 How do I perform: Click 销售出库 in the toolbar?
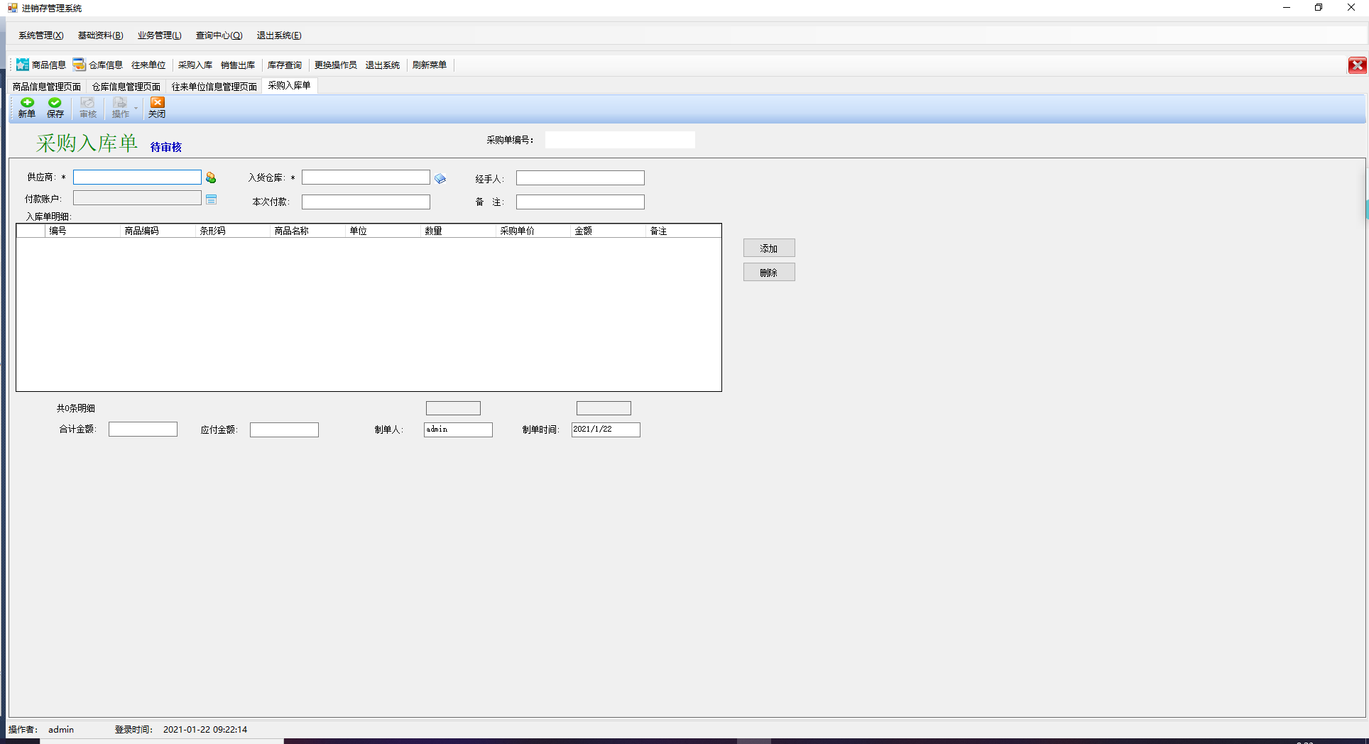click(238, 65)
